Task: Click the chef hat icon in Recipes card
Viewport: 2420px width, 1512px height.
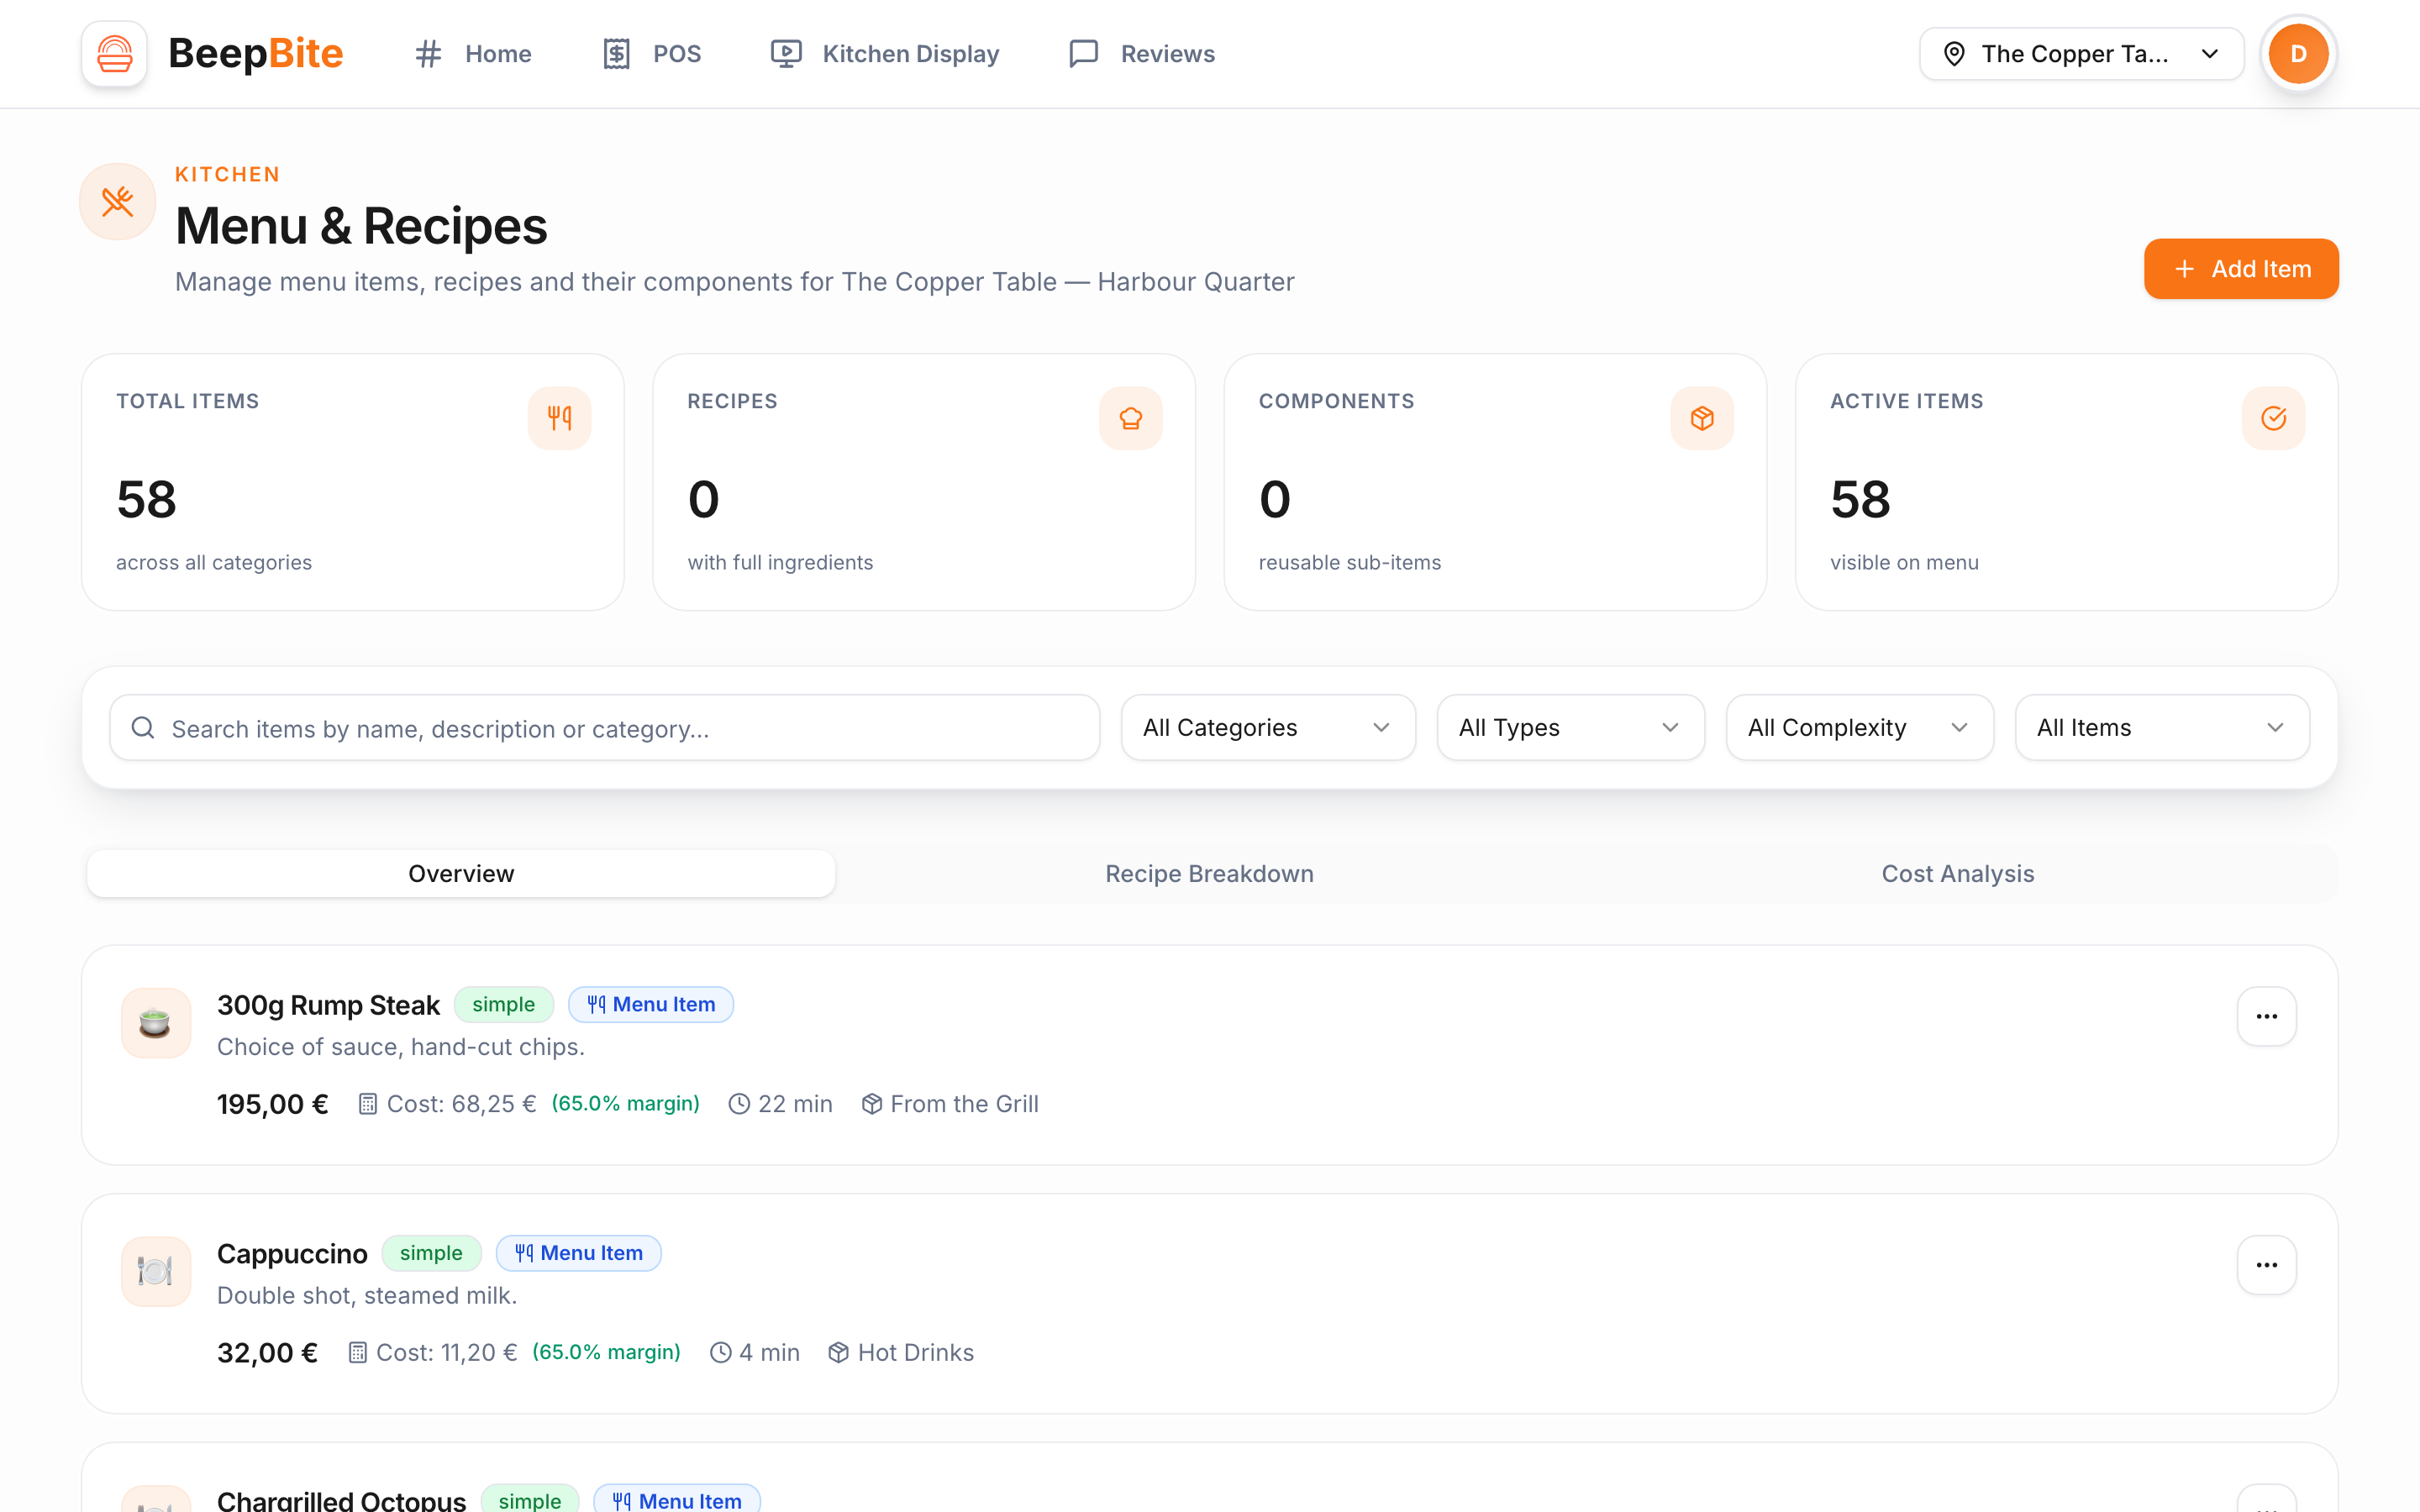Action: [x=1131, y=418]
